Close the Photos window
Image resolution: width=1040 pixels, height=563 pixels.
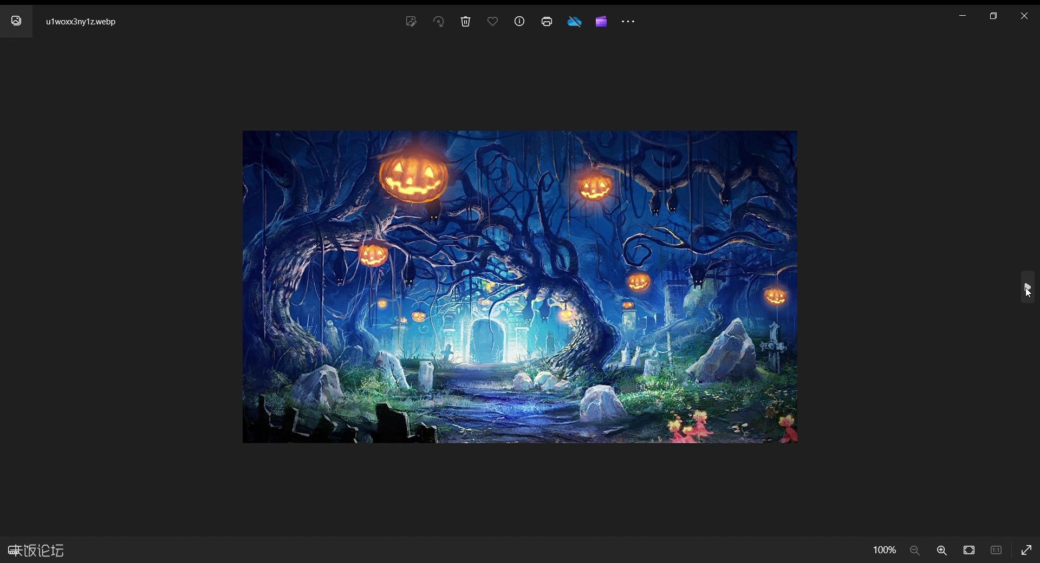1024,16
